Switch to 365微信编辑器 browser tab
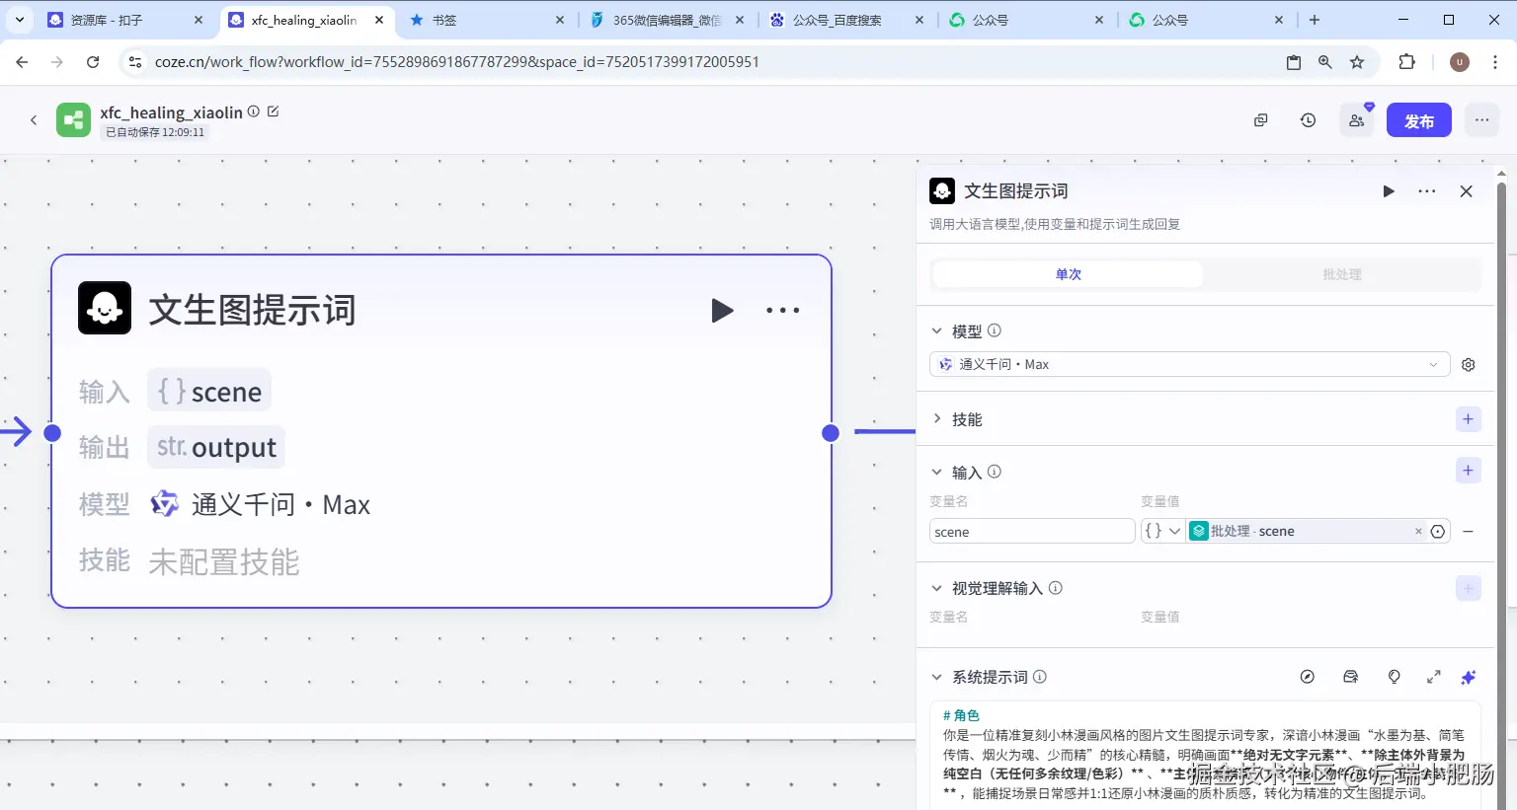The image size is (1517, 810). click(667, 20)
